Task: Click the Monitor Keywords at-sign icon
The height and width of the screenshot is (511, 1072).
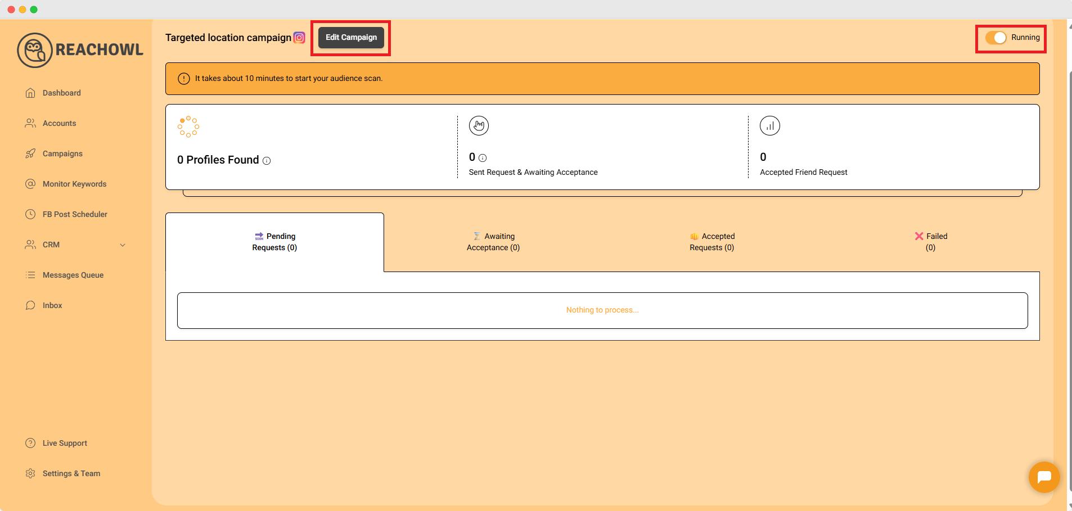Action: point(30,184)
